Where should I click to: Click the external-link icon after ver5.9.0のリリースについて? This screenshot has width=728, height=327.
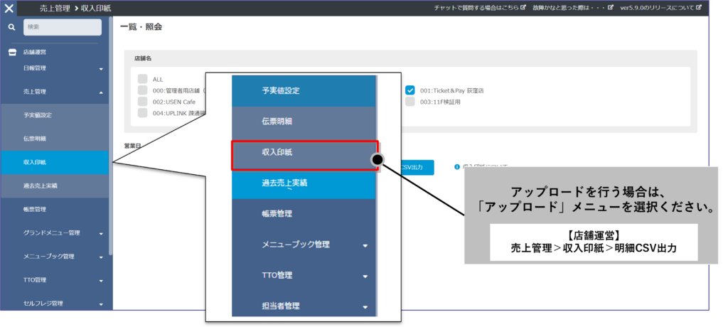tap(698, 8)
